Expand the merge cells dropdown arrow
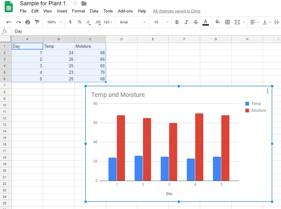 (244, 22)
